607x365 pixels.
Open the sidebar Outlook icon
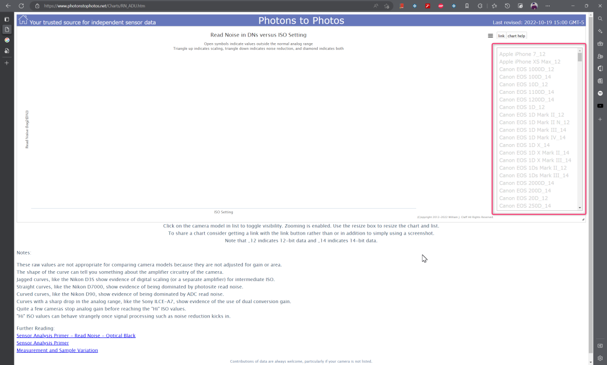(x=600, y=81)
